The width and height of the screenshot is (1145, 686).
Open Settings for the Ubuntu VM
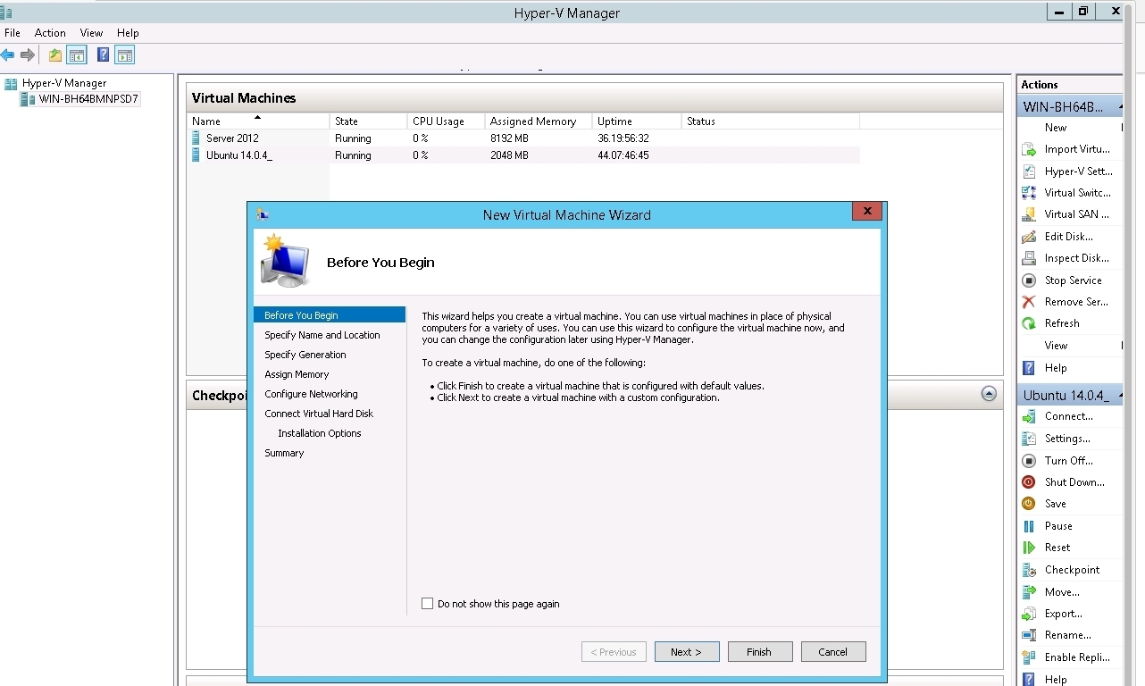point(1067,439)
